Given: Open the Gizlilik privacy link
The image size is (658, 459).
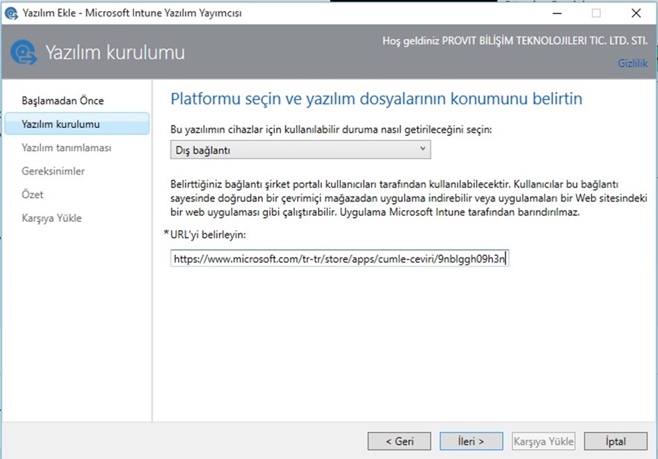Looking at the screenshot, I should point(632,63).
